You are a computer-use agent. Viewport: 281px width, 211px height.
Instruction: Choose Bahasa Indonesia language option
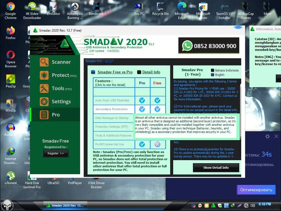225,70
